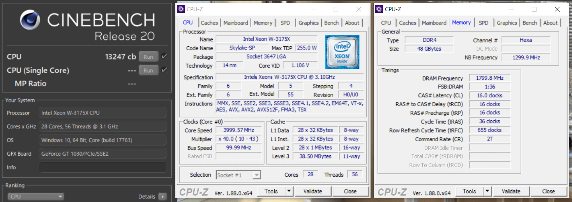Viewport: 572px width, 202px height.
Task: Toggle the CPU (Single Core) test checkbox
Action: point(164,70)
